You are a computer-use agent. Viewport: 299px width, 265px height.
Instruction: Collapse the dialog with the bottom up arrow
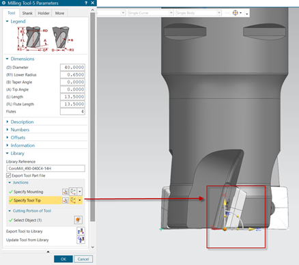pos(48,252)
